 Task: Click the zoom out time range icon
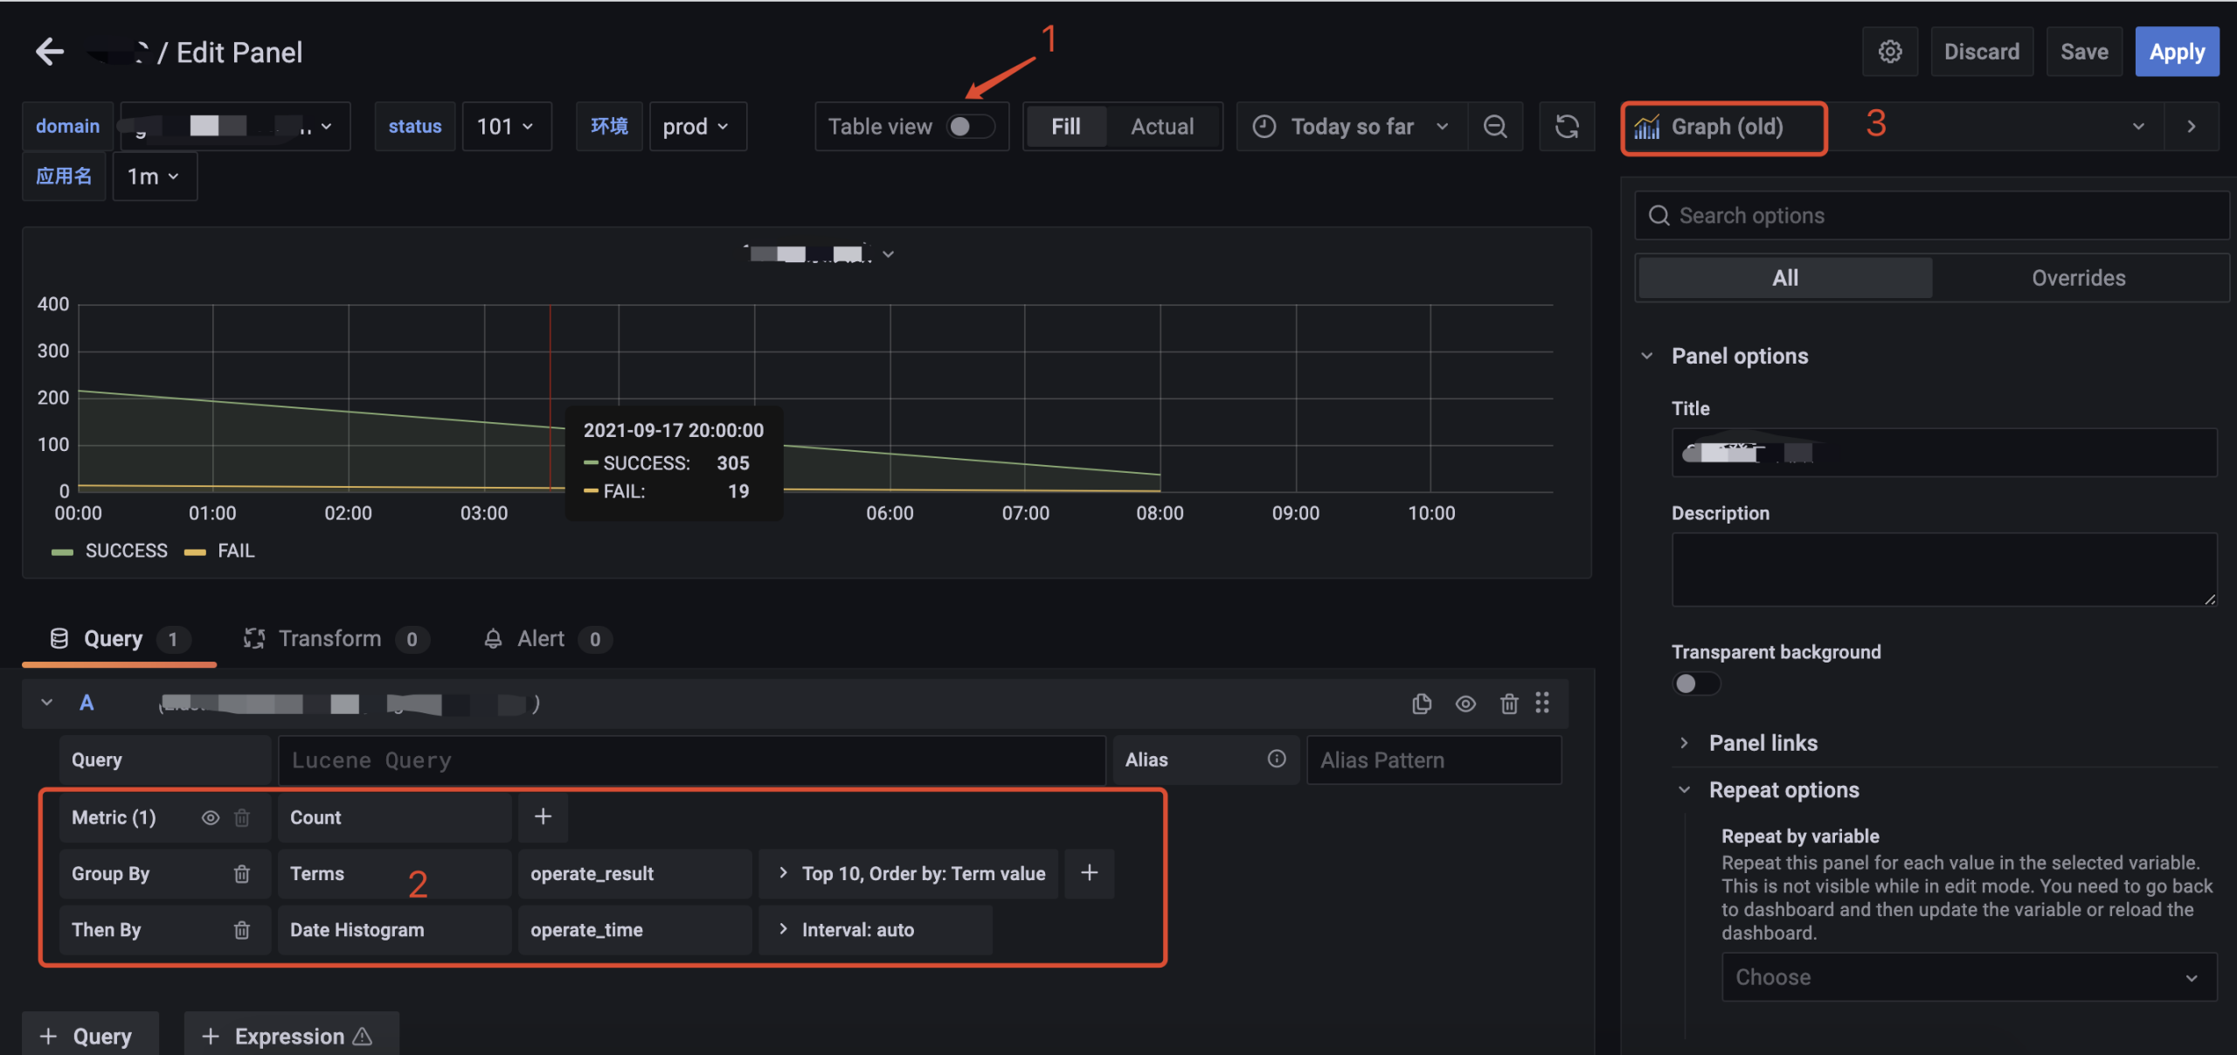(x=1495, y=127)
